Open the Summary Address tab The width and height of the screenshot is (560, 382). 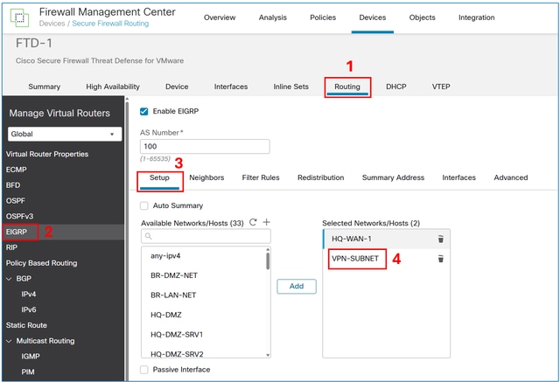[393, 177]
